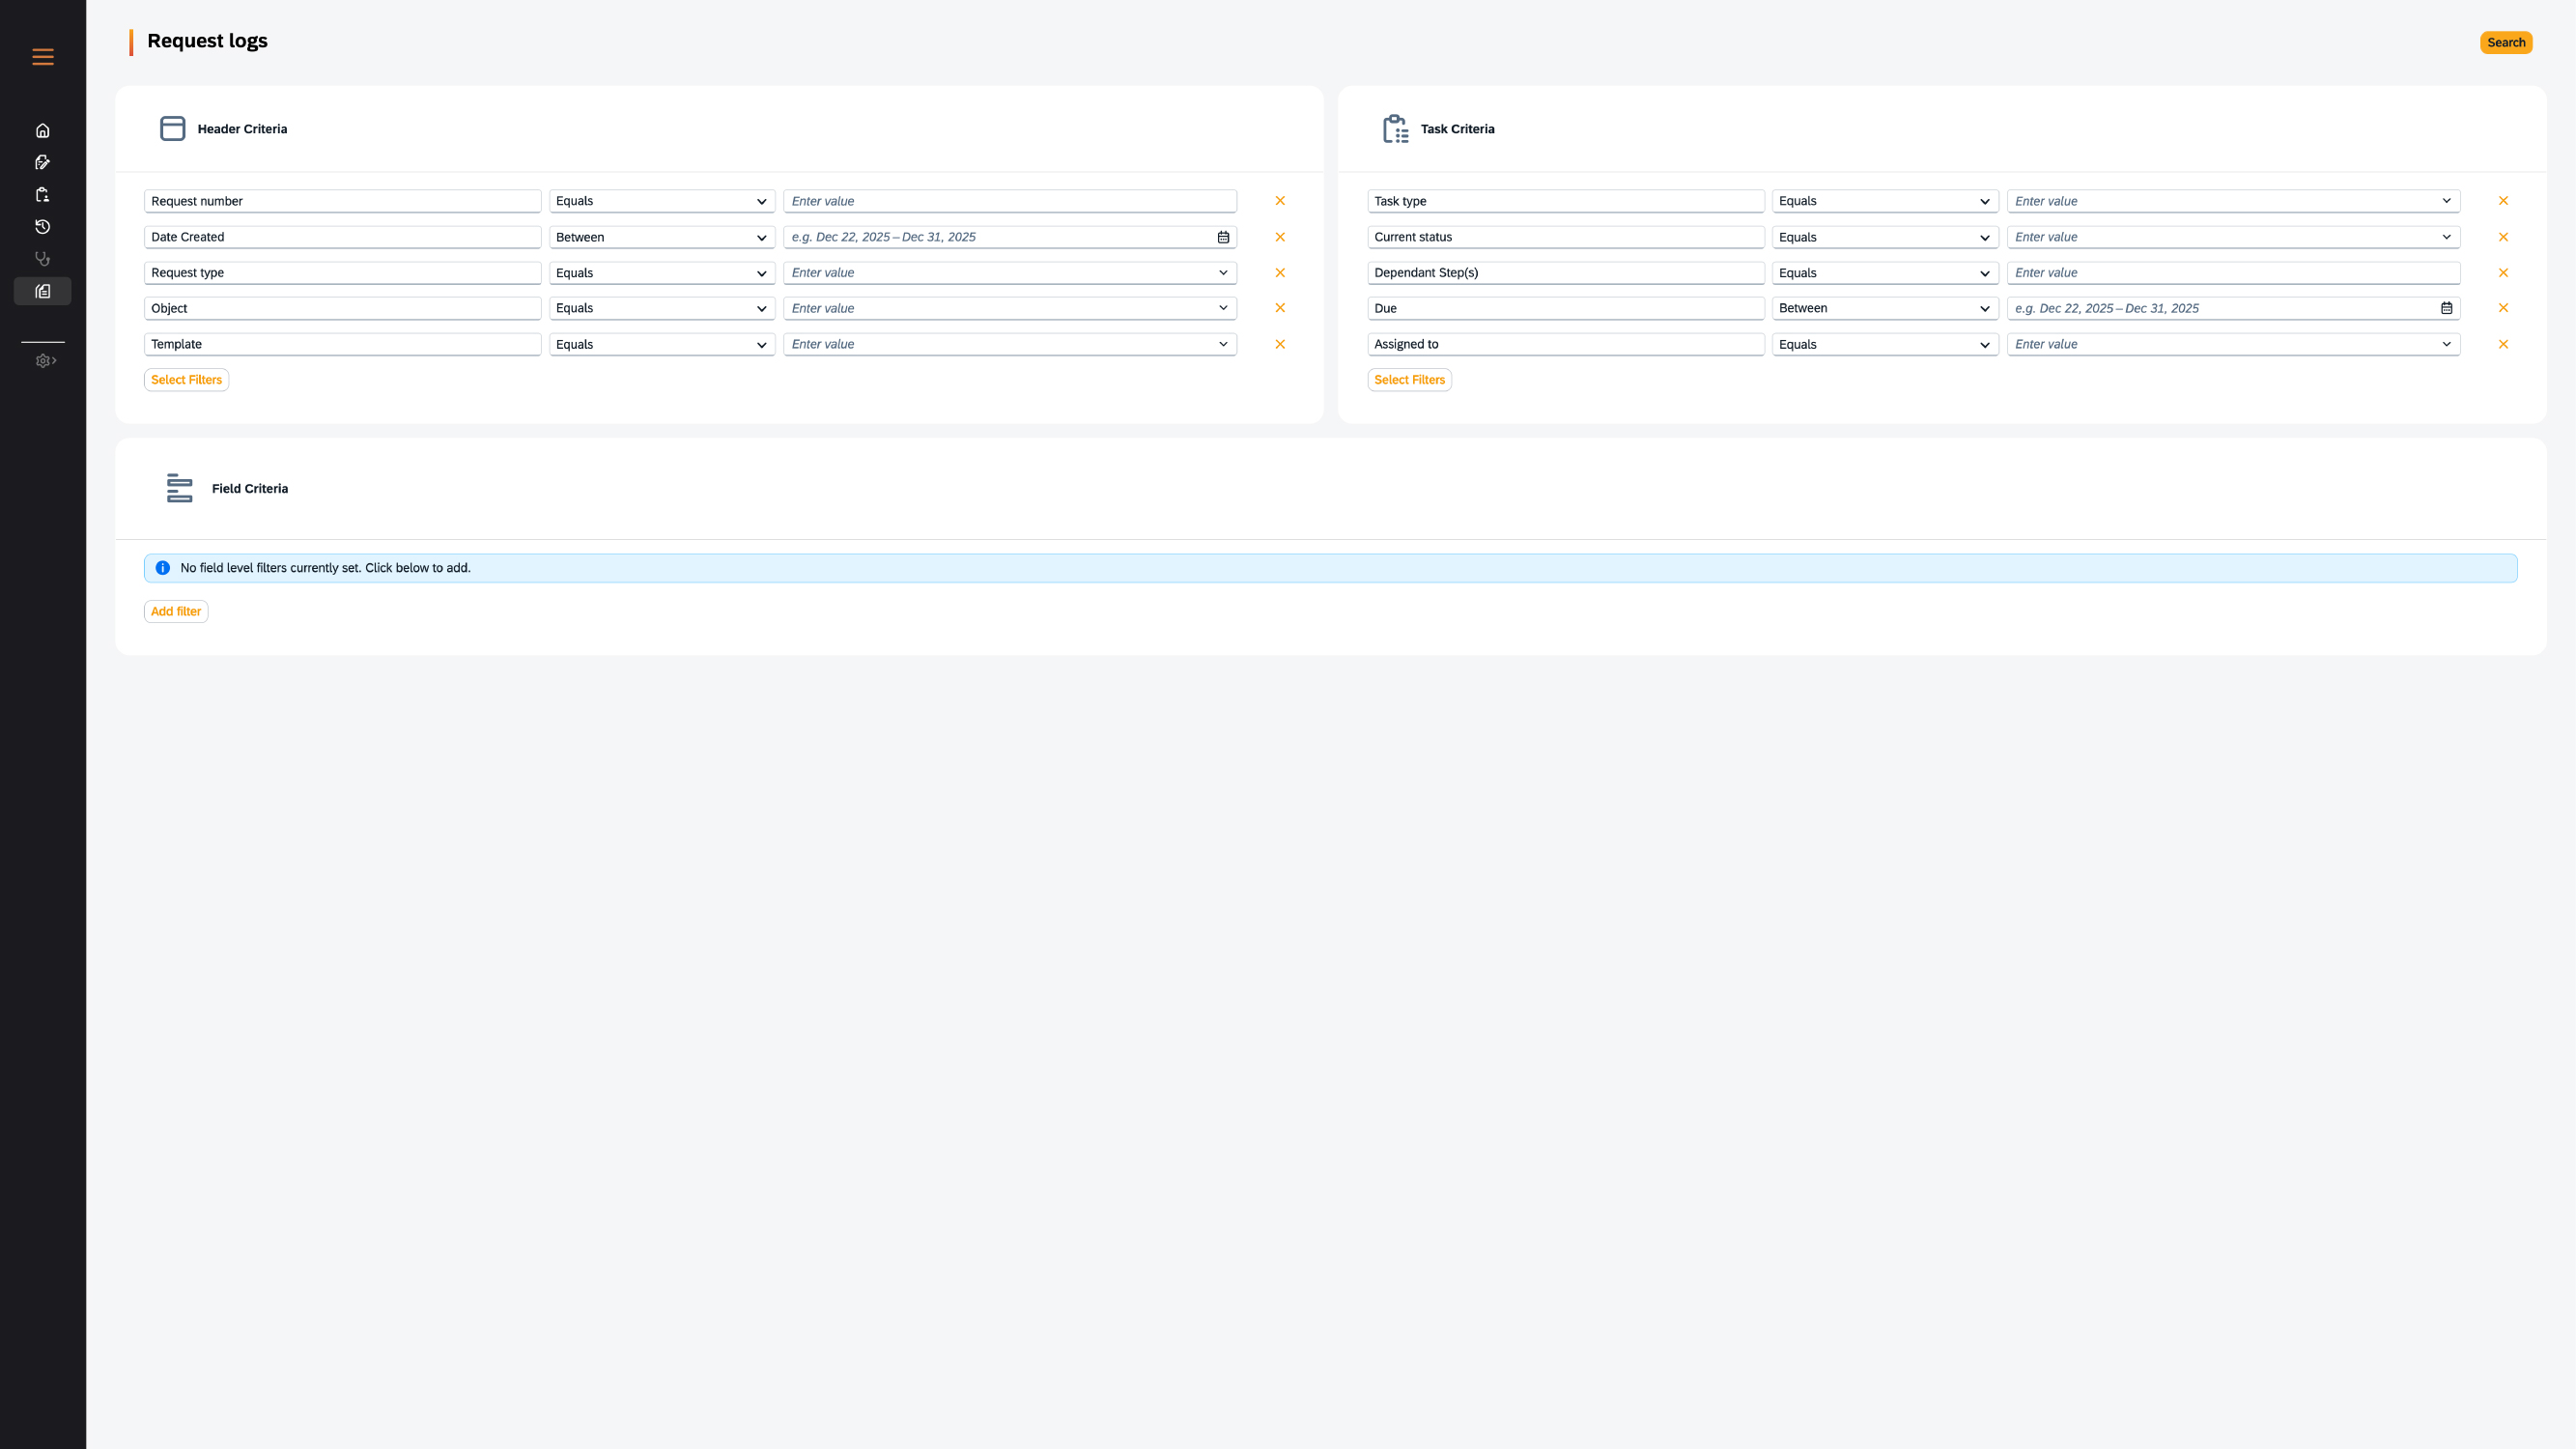Screen dimensions: 2576x1449
Task: Remove the Dependant Step(s) filter row
Action: pos(2503,273)
